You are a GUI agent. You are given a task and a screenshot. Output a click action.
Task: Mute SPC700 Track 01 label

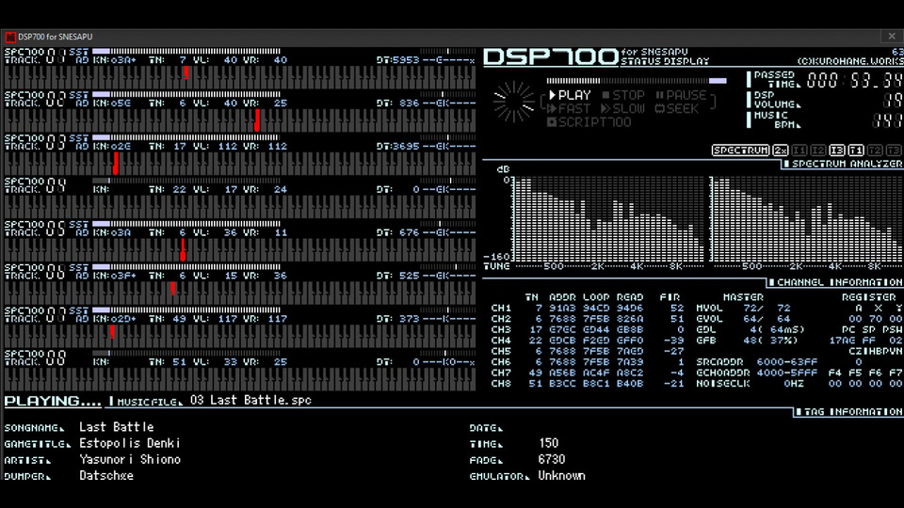(35, 56)
